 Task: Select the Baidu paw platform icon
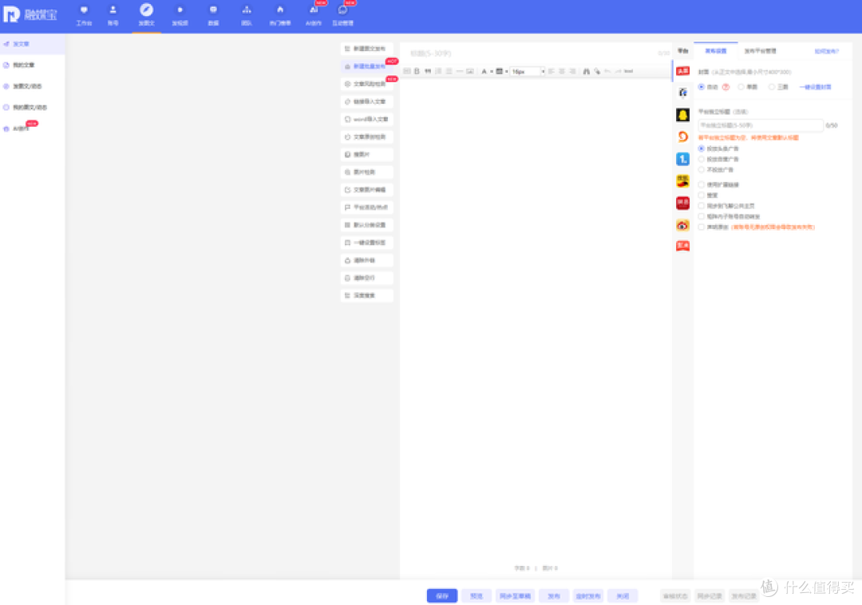click(682, 93)
